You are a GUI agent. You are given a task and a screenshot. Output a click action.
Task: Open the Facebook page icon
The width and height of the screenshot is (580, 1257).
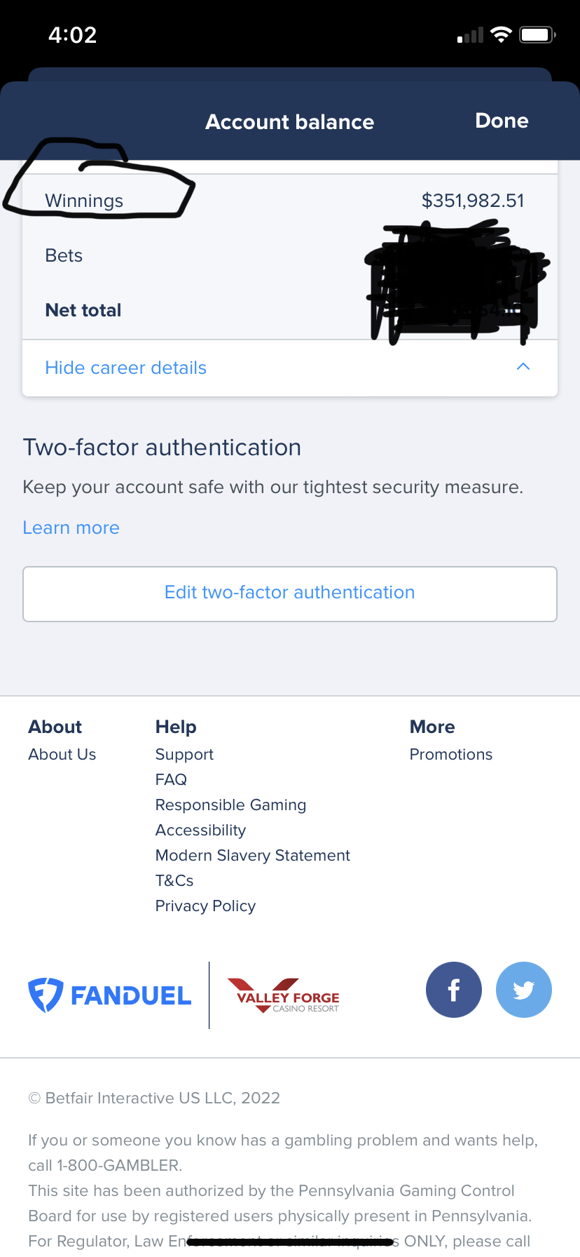453,990
